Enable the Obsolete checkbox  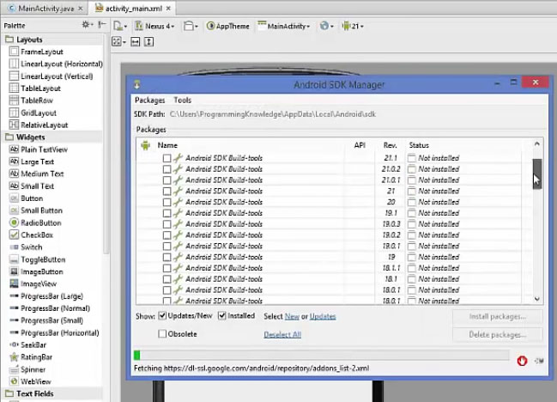(162, 334)
